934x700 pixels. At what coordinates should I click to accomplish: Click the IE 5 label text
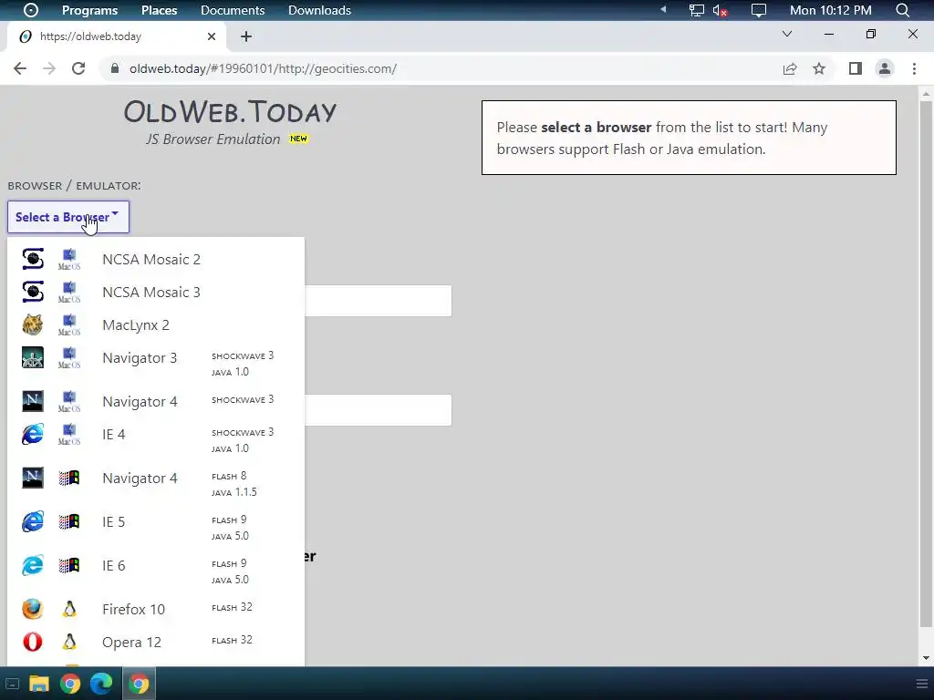pyautogui.click(x=114, y=522)
